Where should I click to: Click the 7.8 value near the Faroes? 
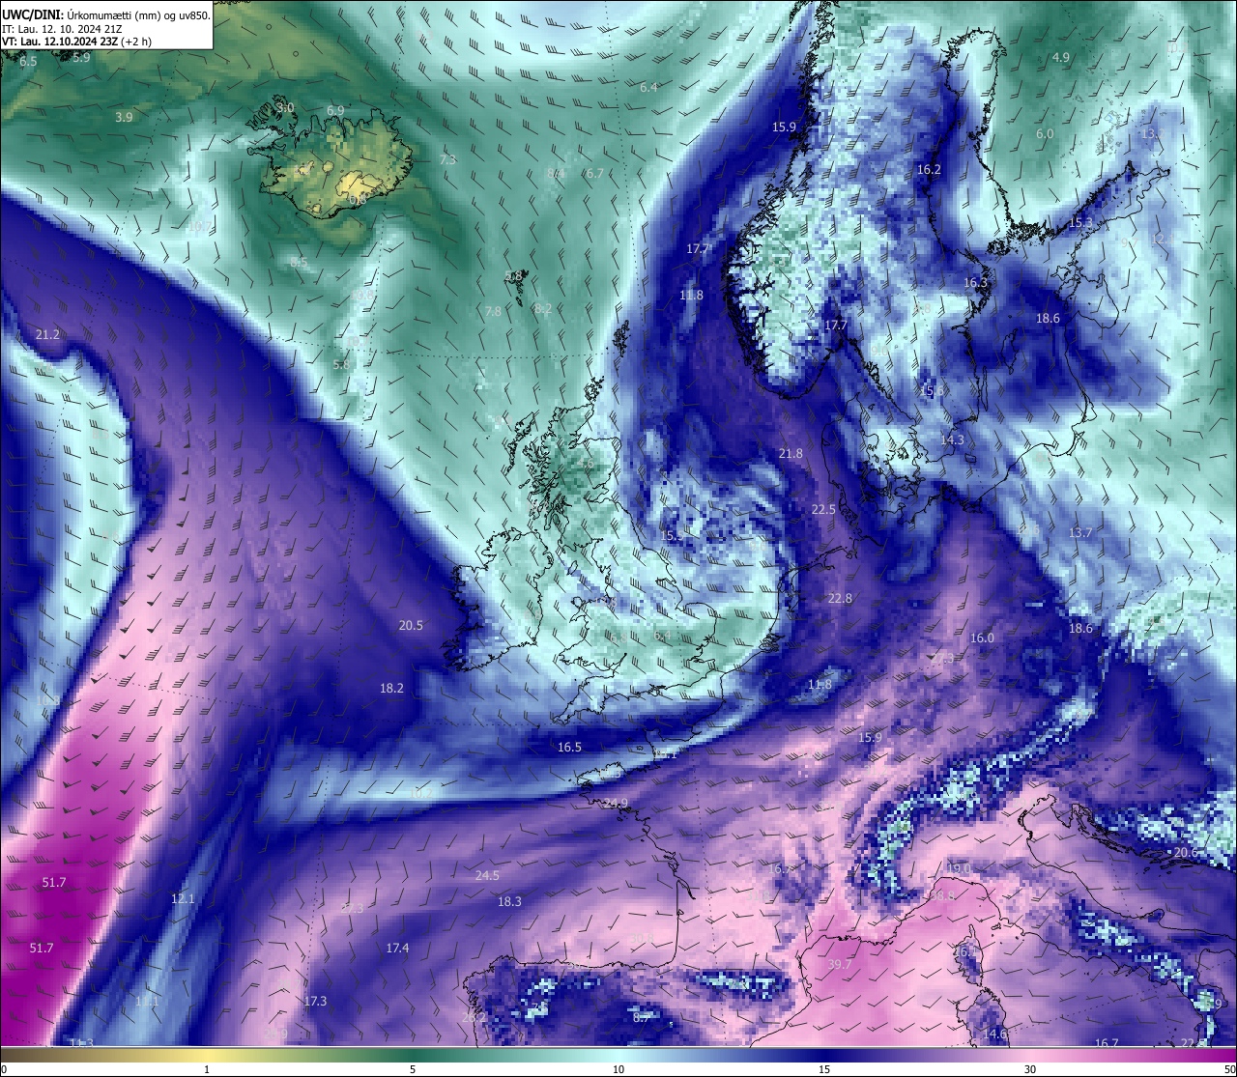(x=493, y=311)
